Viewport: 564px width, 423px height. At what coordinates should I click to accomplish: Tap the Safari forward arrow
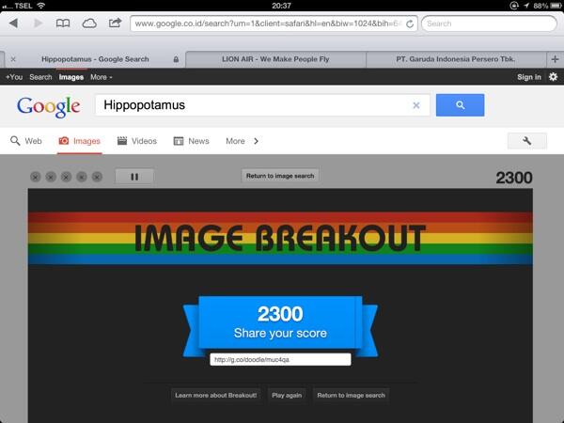pyautogui.click(x=38, y=23)
